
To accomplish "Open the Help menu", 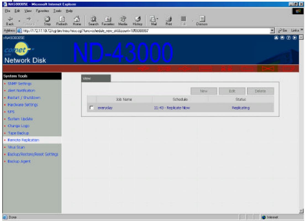I will pos(69,11).
